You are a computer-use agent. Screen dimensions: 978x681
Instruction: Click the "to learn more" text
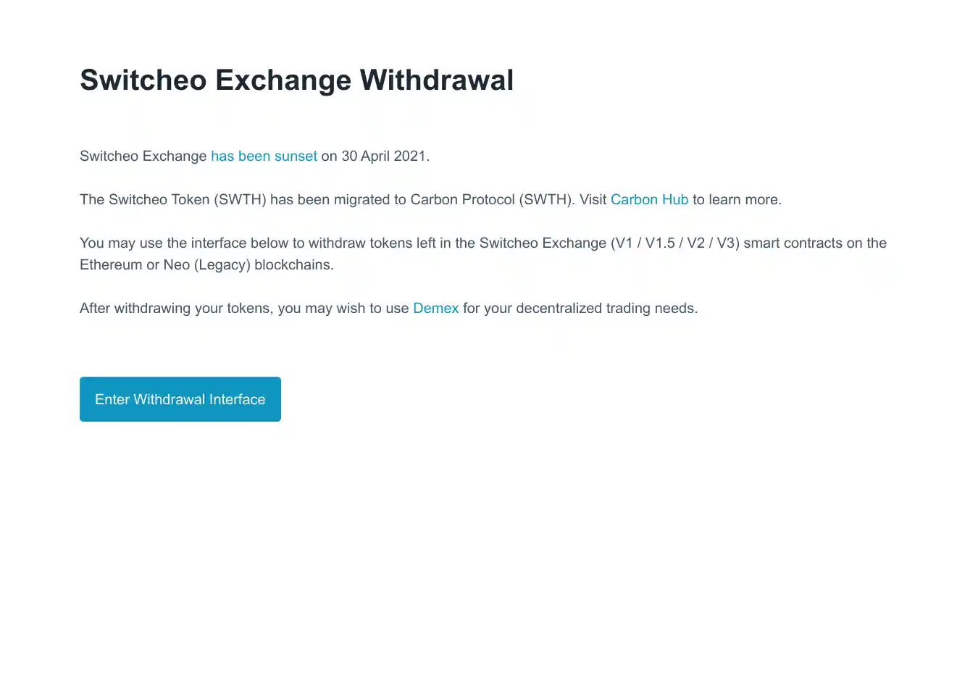(x=735, y=199)
